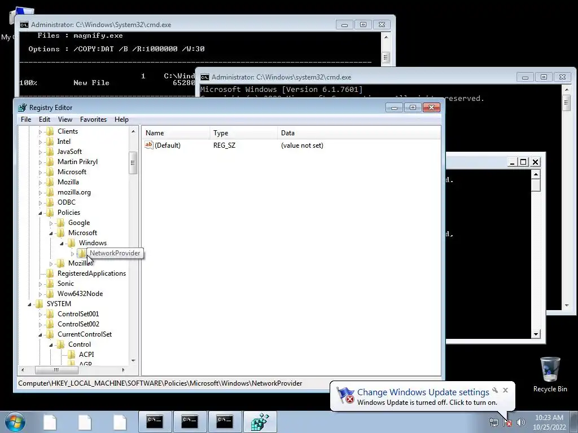Viewport: 578px width, 433px height.
Task: Expand the ControlSet001 key
Action: coord(40,314)
